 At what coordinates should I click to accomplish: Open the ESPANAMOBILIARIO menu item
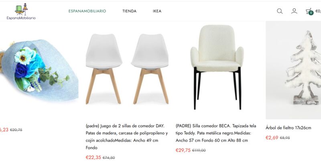coord(87,11)
